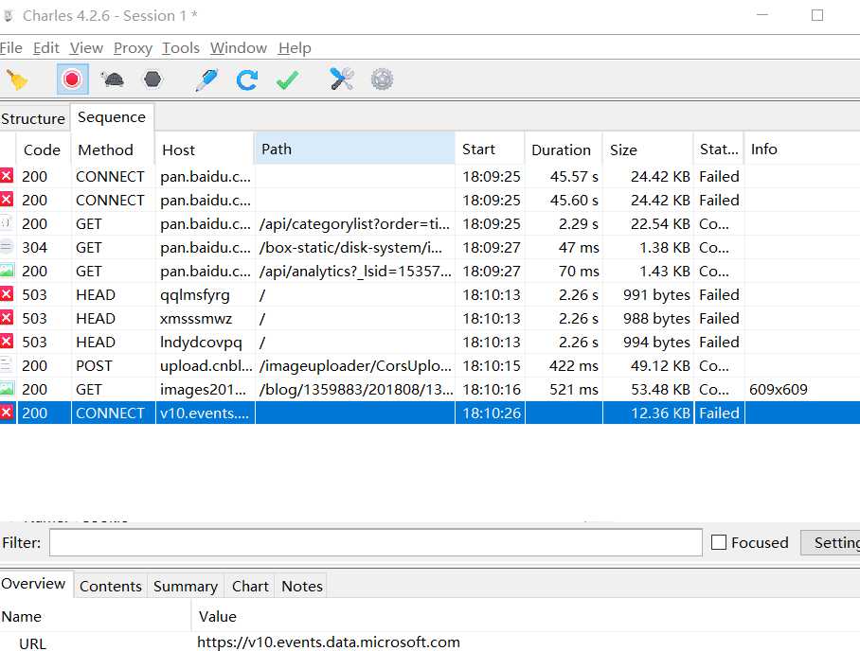Open the Tools menu

(x=181, y=48)
